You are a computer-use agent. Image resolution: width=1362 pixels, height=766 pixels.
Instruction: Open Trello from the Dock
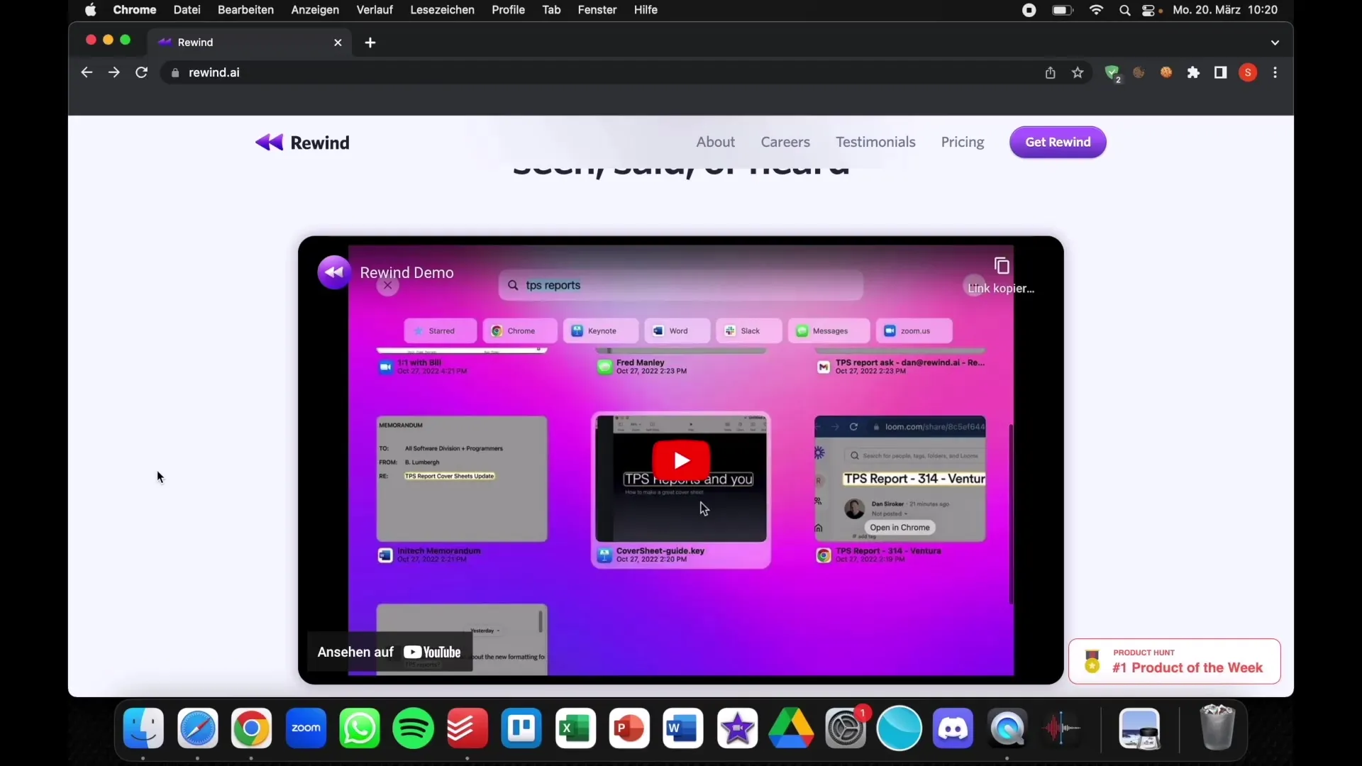521,728
